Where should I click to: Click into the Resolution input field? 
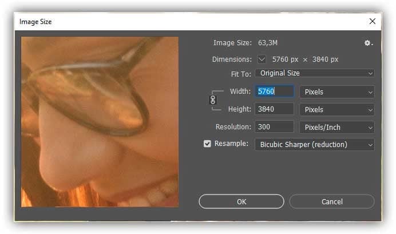pos(274,126)
